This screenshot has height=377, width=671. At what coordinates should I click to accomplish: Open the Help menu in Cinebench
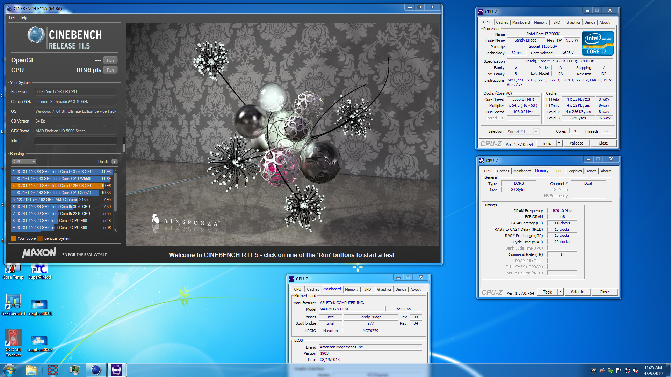click(23, 17)
